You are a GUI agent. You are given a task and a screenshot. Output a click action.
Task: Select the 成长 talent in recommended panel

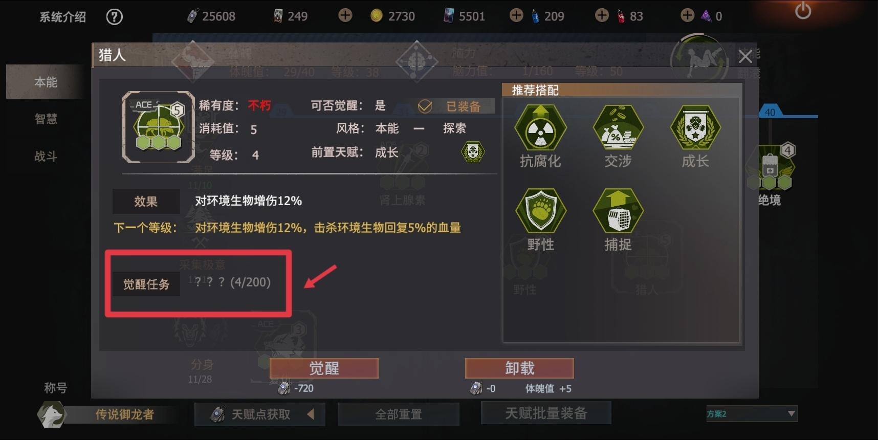(695, 128)
